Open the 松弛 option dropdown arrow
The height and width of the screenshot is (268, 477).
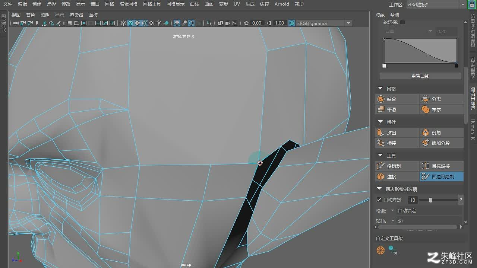tap(392, 211)
